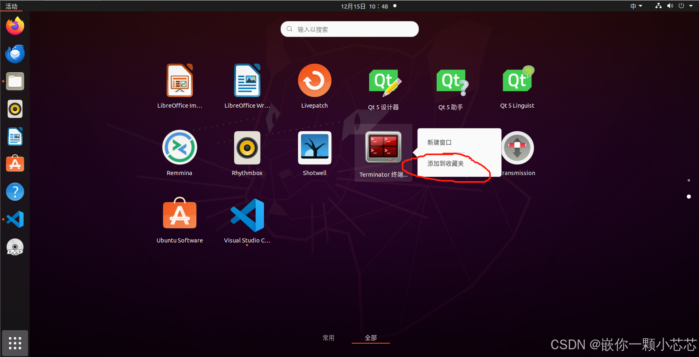The width and height of the screenshot is (699, 357).
Task: Click the DVD disc icon in dock
Action: coord(15,247)
